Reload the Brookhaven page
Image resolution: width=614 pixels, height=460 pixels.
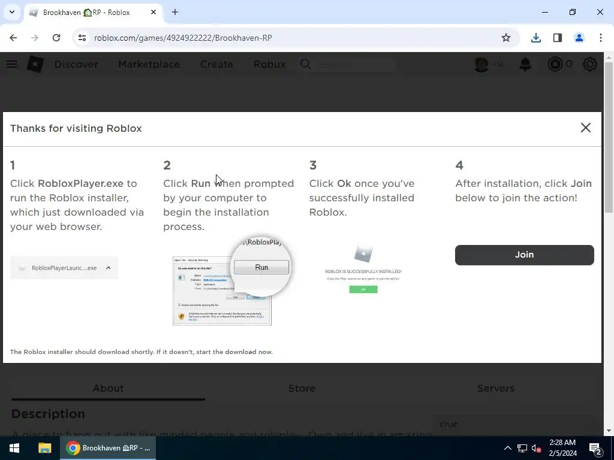(56, 38)
